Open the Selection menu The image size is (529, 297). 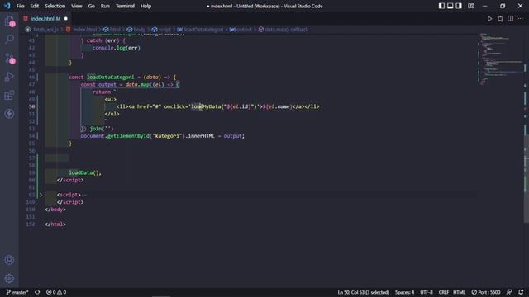[55, 6]
